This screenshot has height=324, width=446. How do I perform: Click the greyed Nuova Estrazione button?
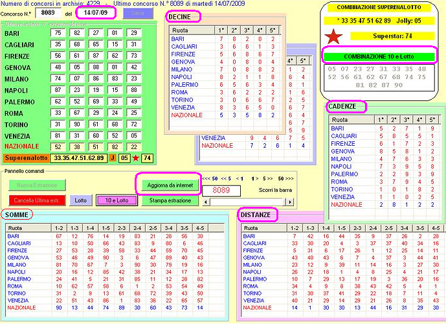(37, 185)
